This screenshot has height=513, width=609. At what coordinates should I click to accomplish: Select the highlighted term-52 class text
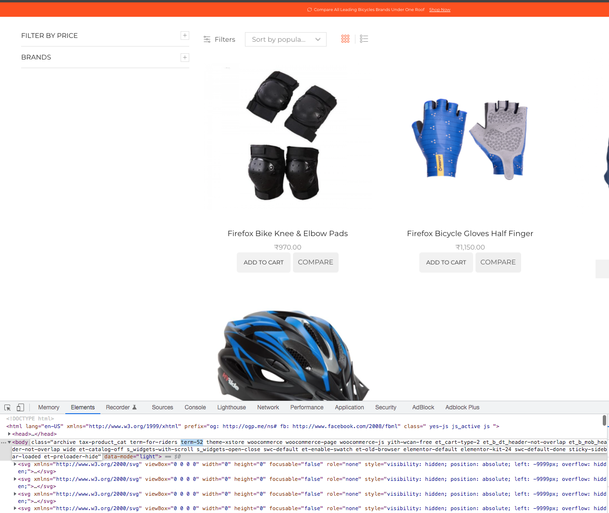pos(192,442)
